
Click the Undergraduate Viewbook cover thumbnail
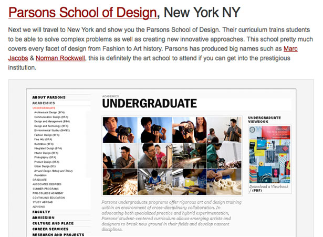269,154
